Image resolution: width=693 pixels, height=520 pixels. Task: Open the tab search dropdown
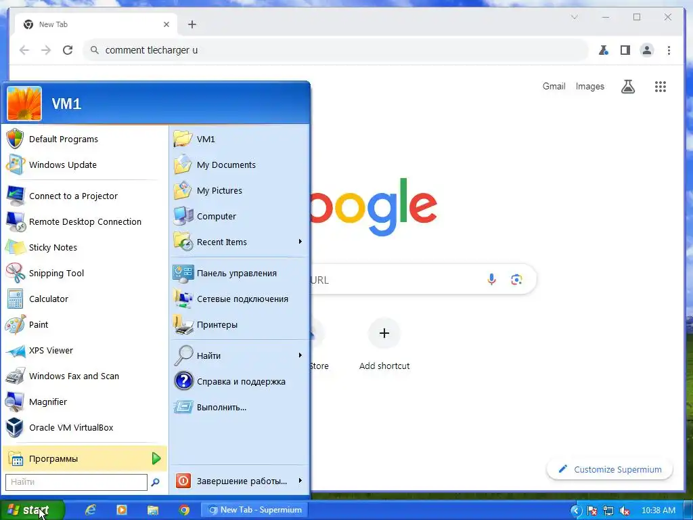coord(574,17)
